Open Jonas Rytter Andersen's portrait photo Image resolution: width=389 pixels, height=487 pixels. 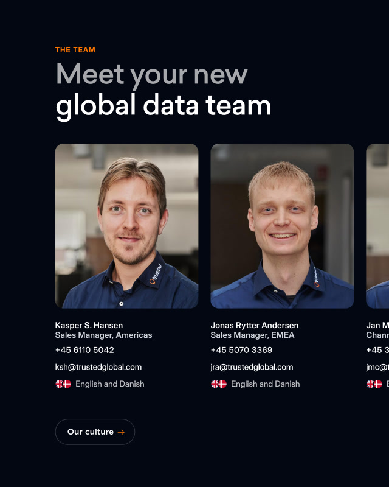pyautogui.click(x=282, y=226)
